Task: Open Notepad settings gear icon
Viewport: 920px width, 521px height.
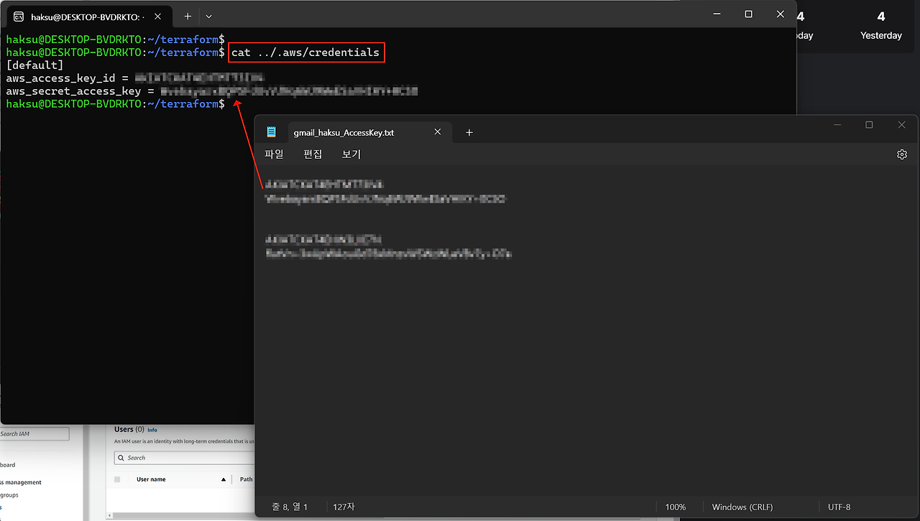Action: coord(902,154)
